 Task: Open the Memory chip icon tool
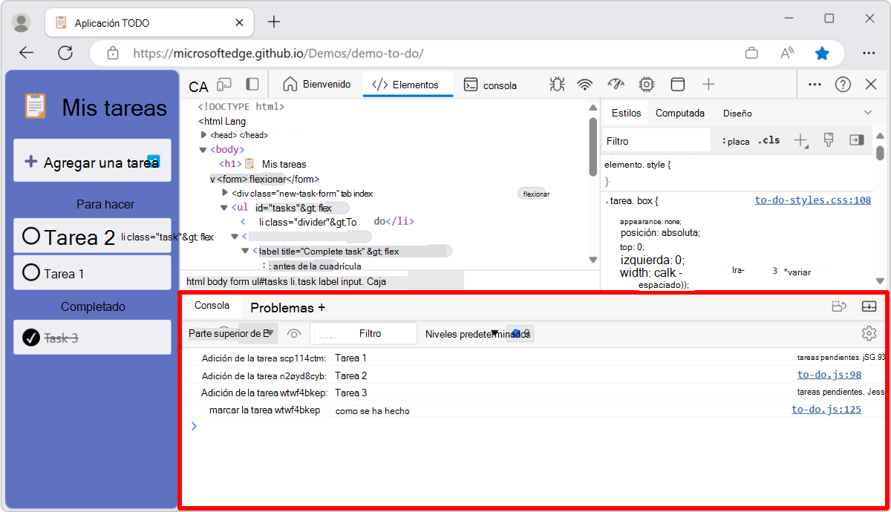click(x=647, y=85)
